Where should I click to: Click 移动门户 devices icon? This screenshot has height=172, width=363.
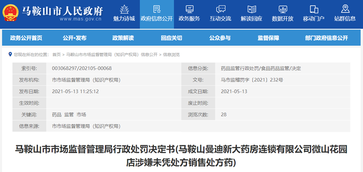point(314,9)
